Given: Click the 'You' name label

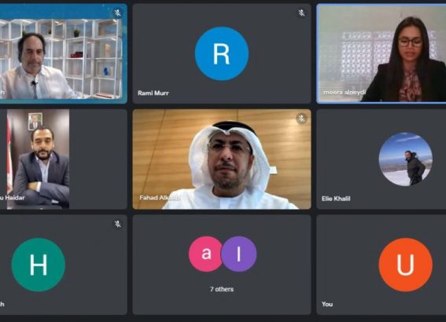Looking at the screenshot, I should pos(327,304).
